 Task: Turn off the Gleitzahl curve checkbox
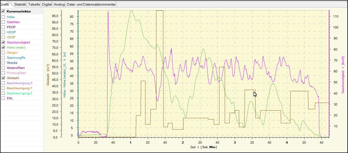click(3, 78)
